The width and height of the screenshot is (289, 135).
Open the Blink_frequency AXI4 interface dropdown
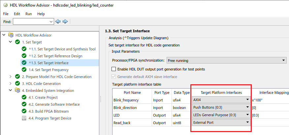(x=221, y=99)
